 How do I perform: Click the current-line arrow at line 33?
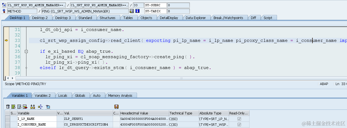7,40
